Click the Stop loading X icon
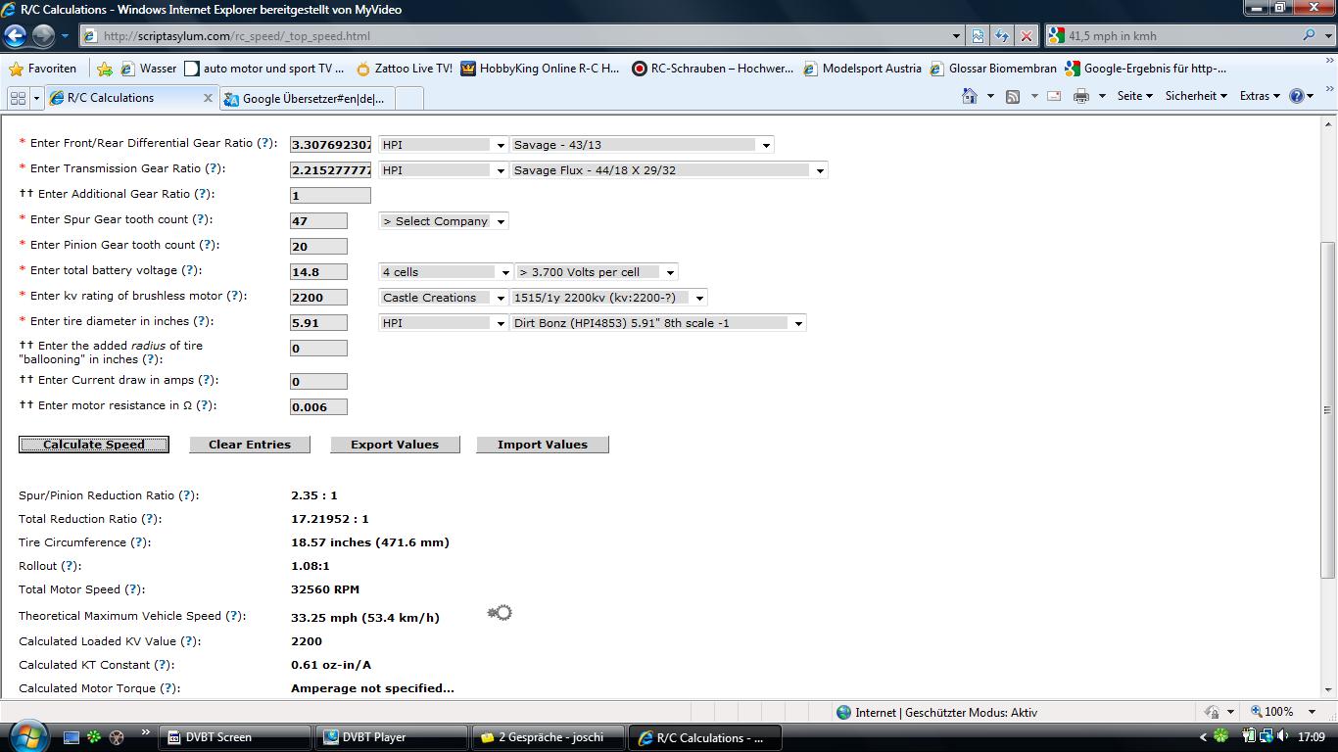Image resolution: width=1338 pixels, height=752 pixels. click(x=1026, y=36)
